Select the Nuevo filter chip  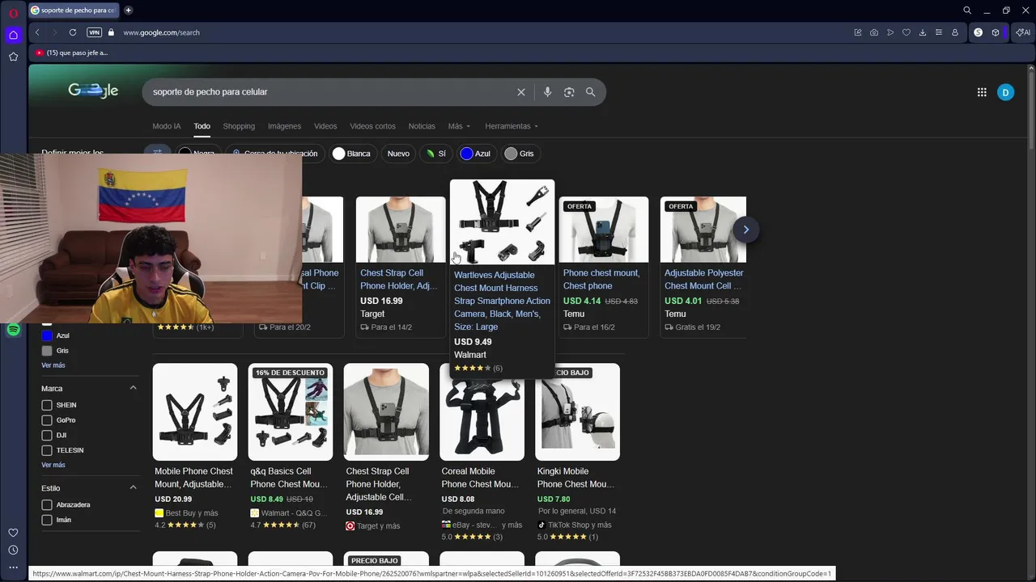tap(398, 154)
